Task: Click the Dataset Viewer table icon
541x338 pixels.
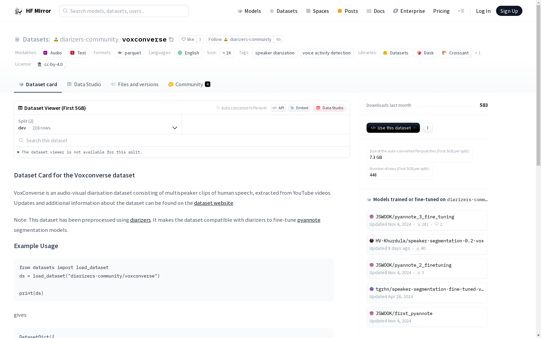Action: click(x=20, y=108)
